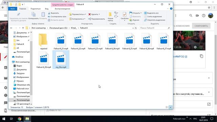The height and width of the screenshot is (122, 217).
Task: Click Локальный диск (G:) breadcrumb
Action: tap(58, 28)
